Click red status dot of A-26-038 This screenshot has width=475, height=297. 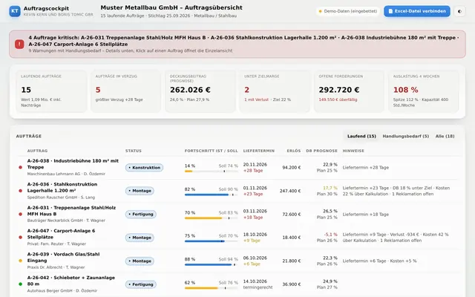click(21, 167)
